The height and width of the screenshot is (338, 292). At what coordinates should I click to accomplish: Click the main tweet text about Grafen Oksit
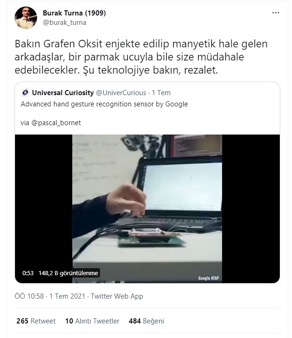[x=141, y=57]
